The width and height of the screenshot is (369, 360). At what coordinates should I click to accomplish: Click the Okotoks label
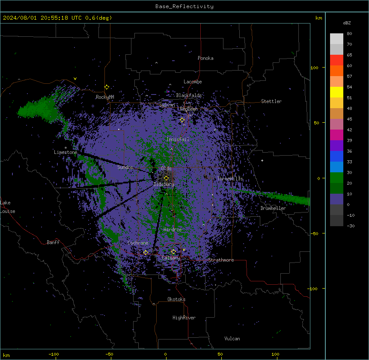(x=176, y=299)
